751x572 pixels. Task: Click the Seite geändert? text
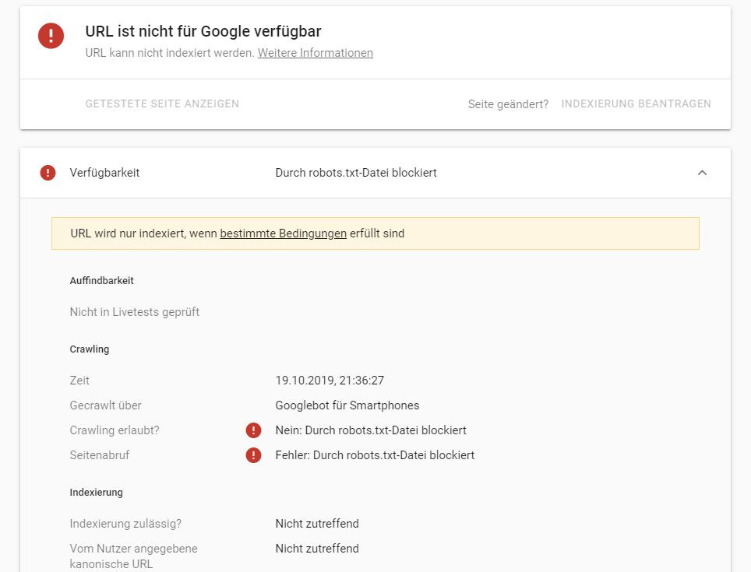(x=508, y=104)
